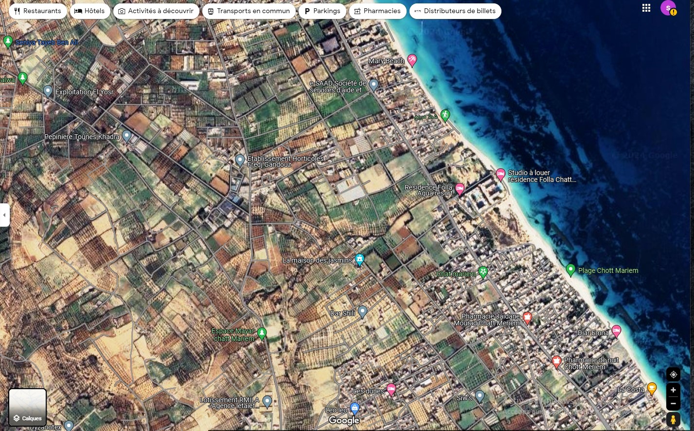Open La maison des jasmins marker
694x431 pixels.
coord(359,259)
